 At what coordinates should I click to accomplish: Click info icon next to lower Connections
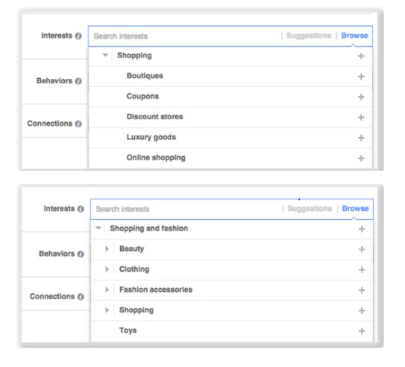coord(81,296)
